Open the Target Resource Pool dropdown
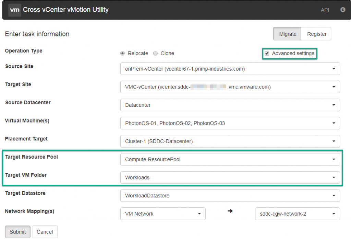The height and width of the screenshot is (242, 351). pos(334,159)
